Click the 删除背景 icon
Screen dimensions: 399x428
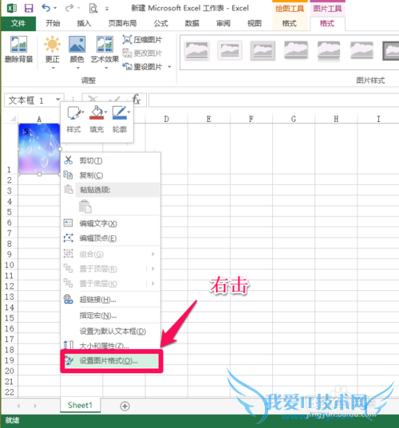pyautogui.click(x=18, y=44)
